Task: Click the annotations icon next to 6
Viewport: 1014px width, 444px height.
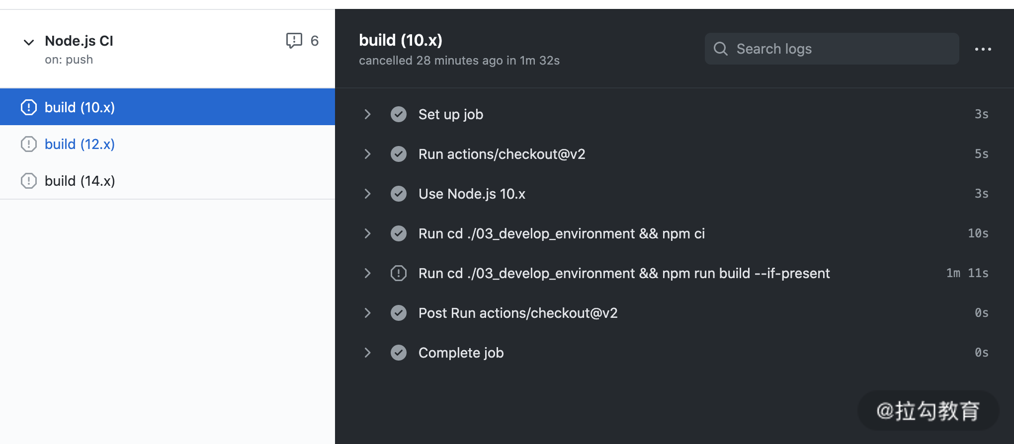Action: pos(294,41)
